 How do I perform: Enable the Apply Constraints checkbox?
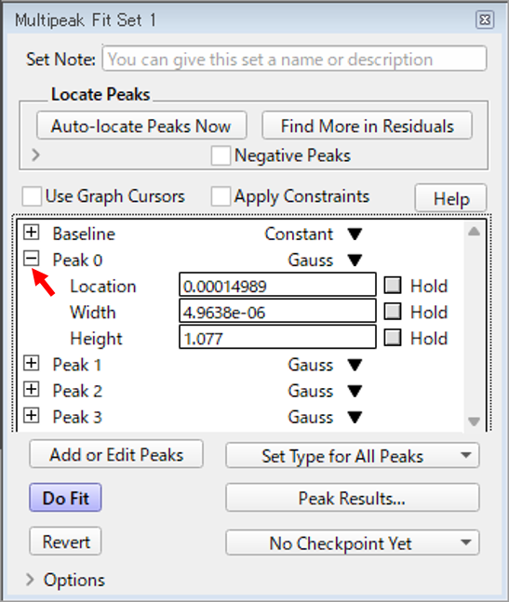point(221,196)
